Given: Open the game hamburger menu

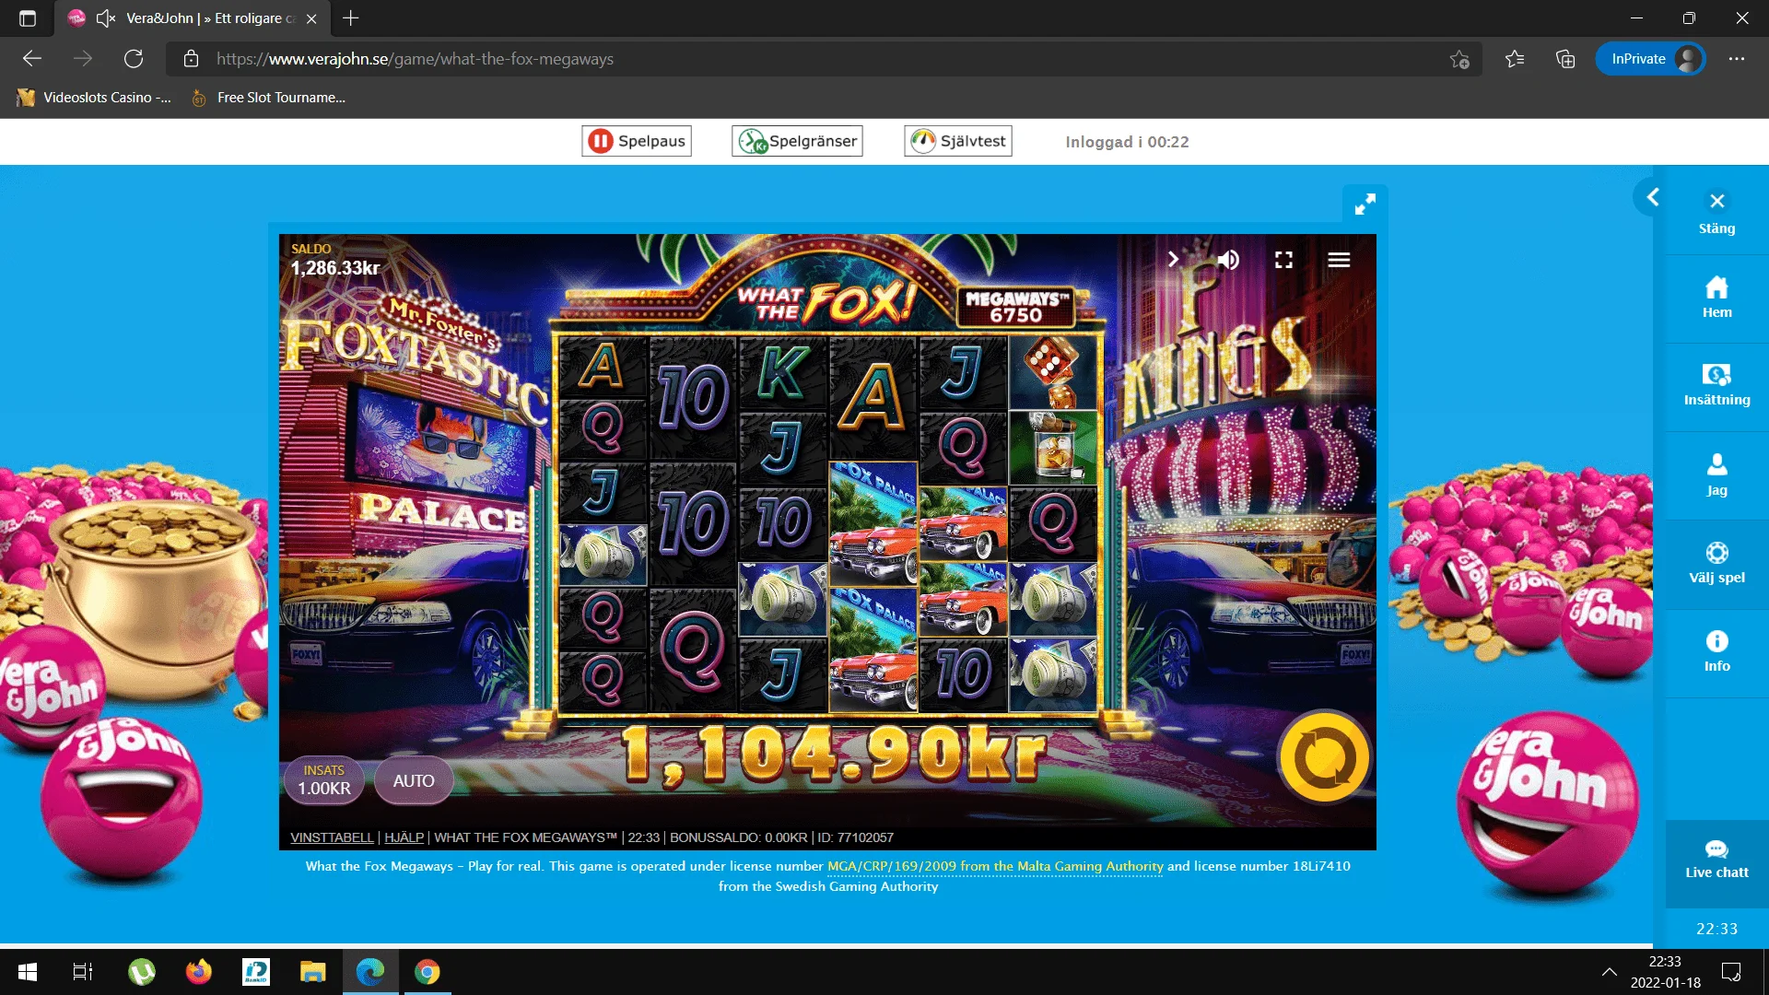Looking at the screenshot, I should pos(1339,260).
